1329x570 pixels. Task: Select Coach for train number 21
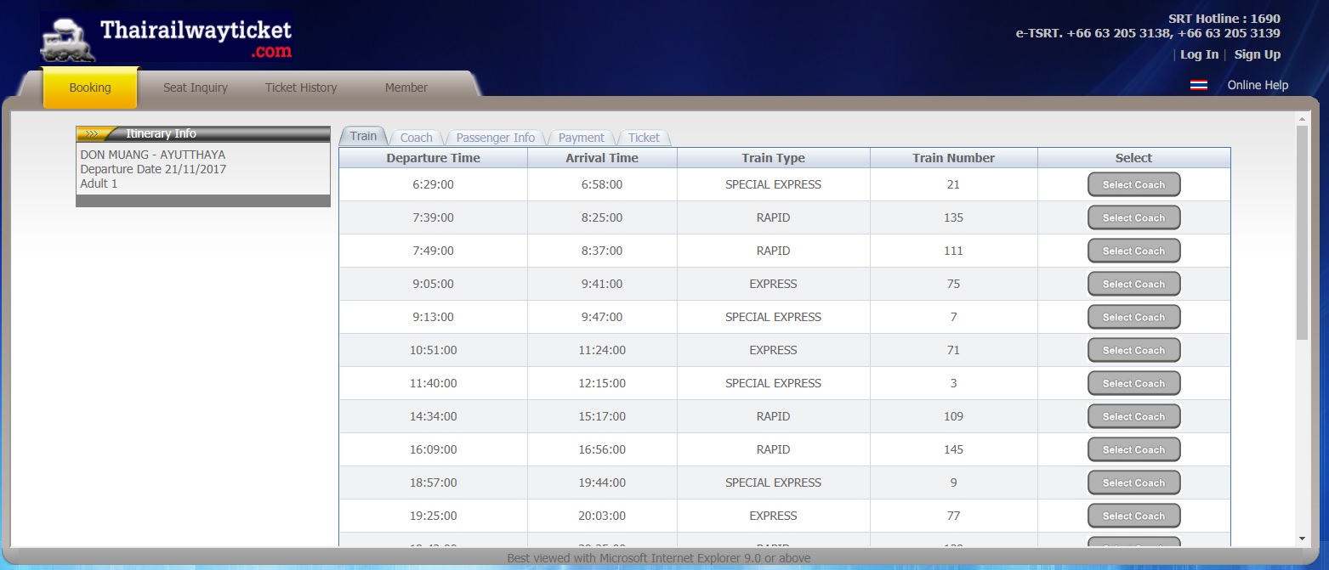click(1133, 184)
